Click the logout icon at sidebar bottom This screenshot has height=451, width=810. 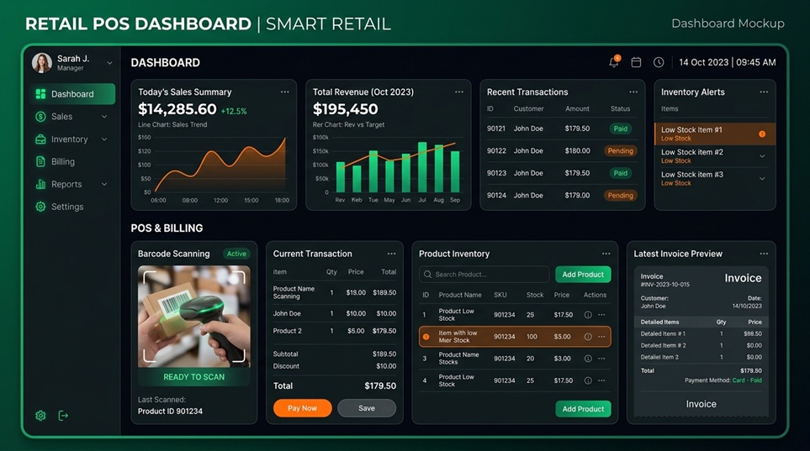tap(63, 416)
